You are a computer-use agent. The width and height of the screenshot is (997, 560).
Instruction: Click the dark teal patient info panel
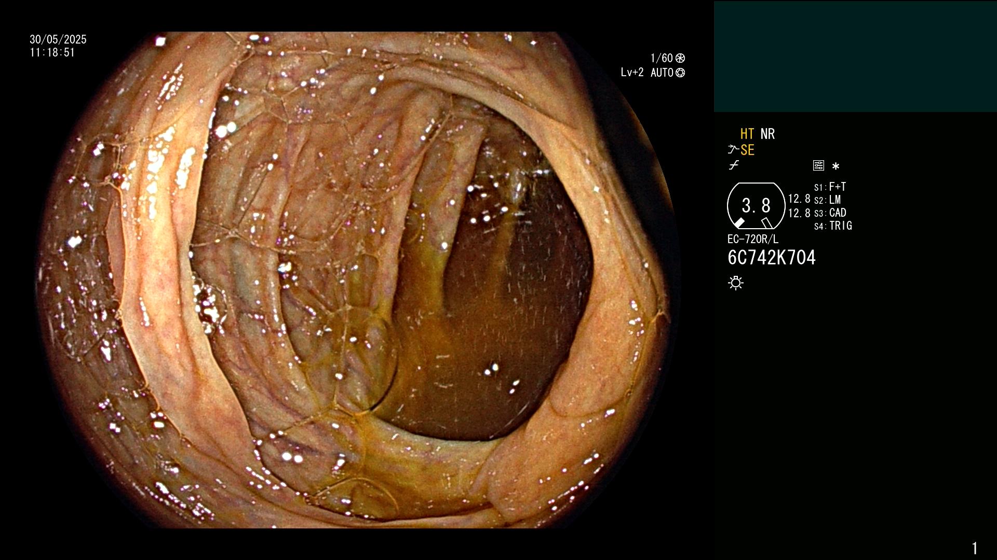[x=855, y=57]
